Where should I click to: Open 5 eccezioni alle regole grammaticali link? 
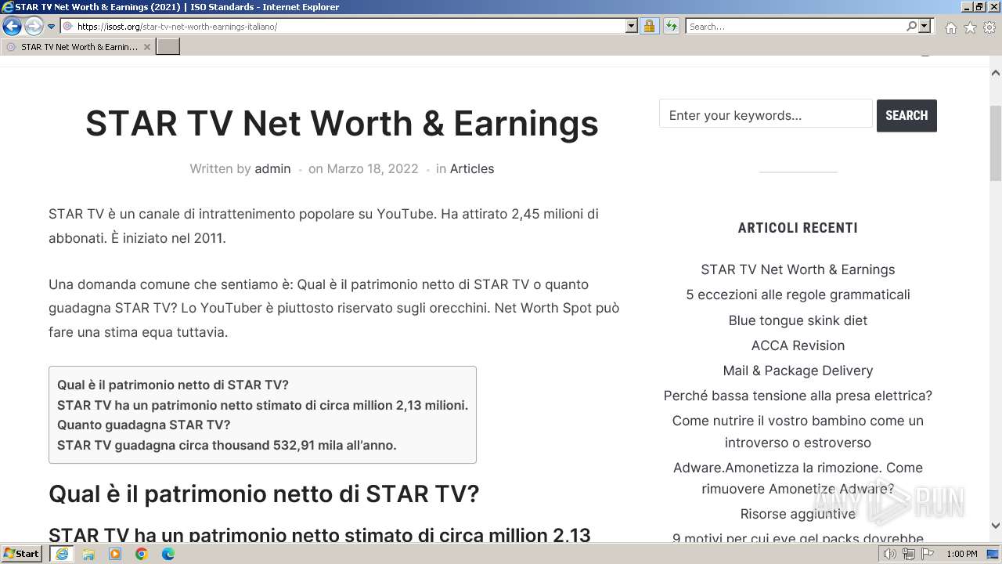coord(798,295)
